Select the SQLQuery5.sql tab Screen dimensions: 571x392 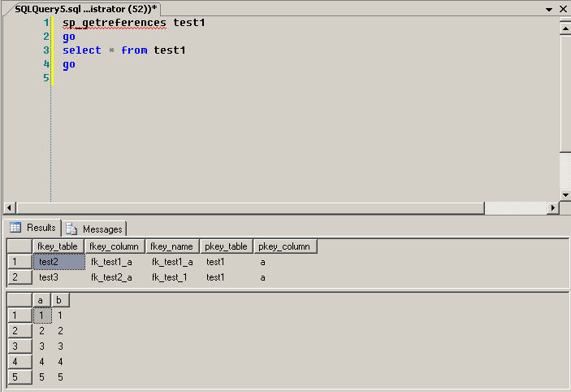click(x=86, y=9)
